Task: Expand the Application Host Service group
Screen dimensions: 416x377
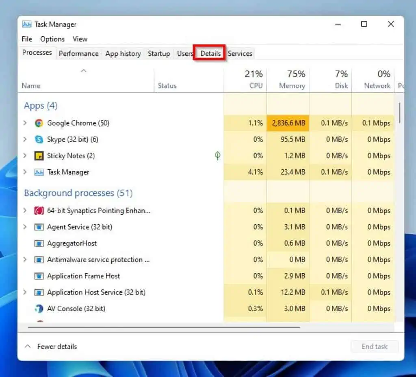Action: pyautogui.click(x=25, y=292)
